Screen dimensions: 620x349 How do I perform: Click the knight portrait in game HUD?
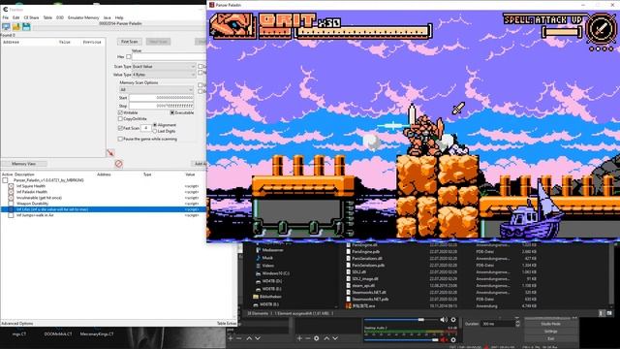click(232, 26)
